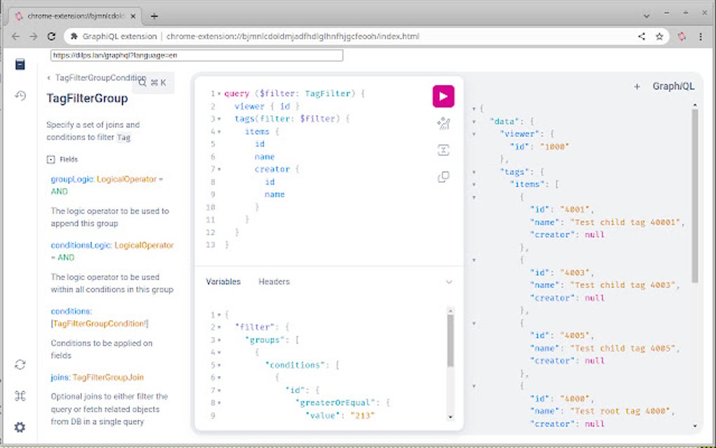Add a new GraphiQL tab with plus
The image size is (716, 448).
pos(637,86)
